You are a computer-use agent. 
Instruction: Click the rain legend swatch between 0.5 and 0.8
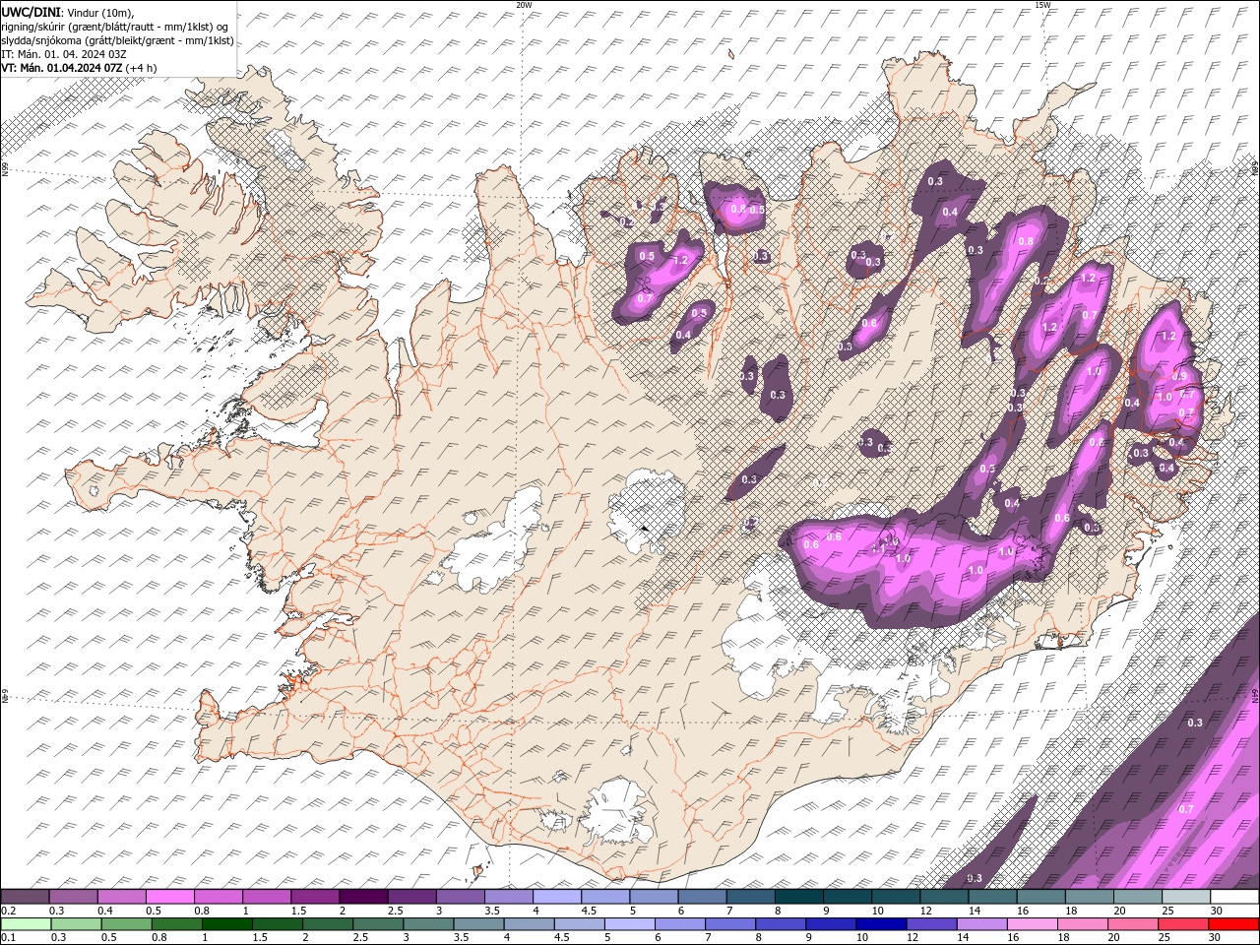click(126, 924)
